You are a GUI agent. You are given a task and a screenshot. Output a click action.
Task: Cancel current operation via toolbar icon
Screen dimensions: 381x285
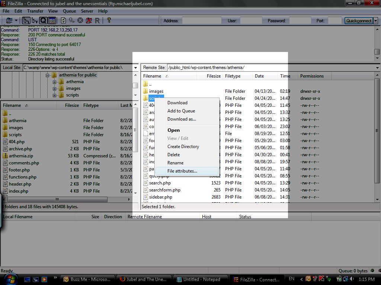tap(80, 20)
